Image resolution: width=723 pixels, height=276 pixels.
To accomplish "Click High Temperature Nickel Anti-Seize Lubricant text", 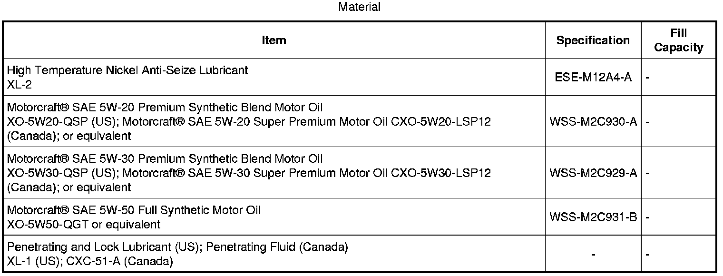I will point(127,70).
